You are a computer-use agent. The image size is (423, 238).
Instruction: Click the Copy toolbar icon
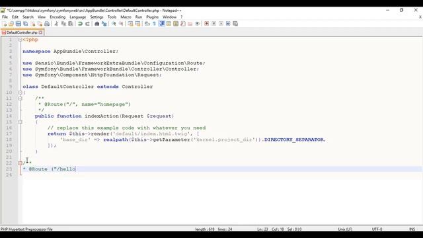tap(63, 24)
